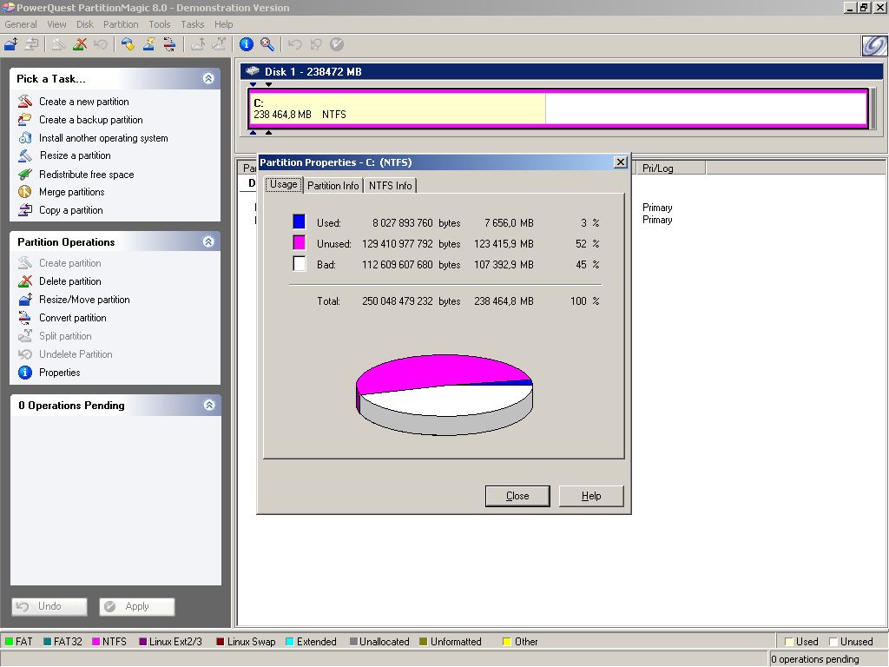Close the Partition Properties dialog via Close button
This screenshot has width=889, height=667.
tap(517, 496)
